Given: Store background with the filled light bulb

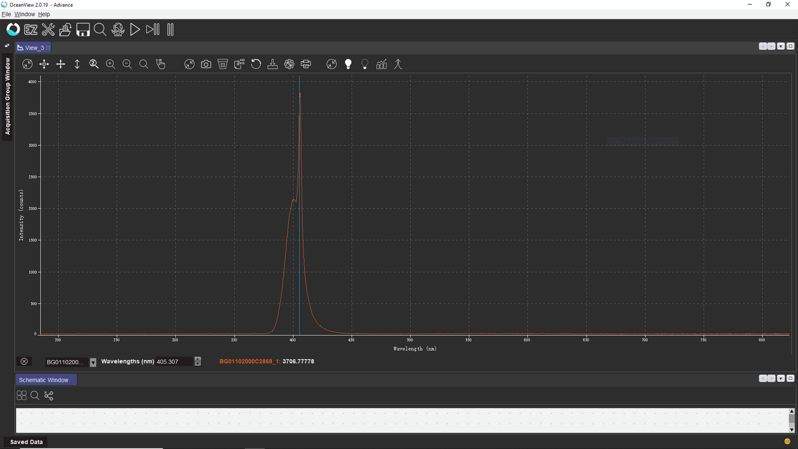Looking at the screenshot, I should point(348,64).
